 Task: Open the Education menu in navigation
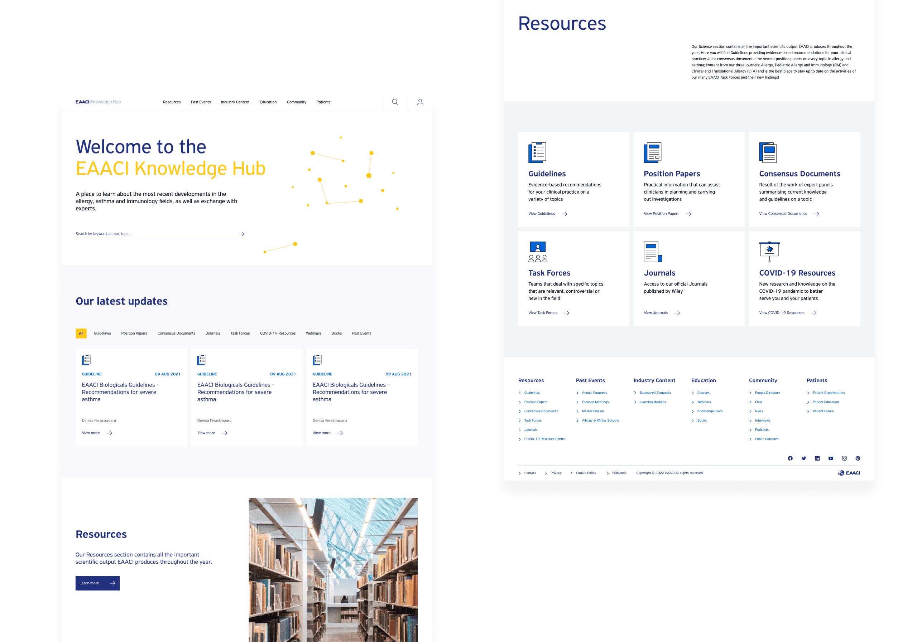(268, 102)
